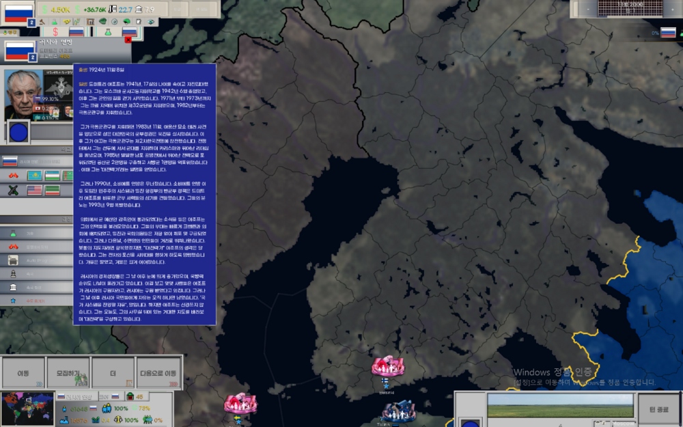Select the United States flag in enemies row
The height and width of the screenshot is (427, 683).
point(35,191)
